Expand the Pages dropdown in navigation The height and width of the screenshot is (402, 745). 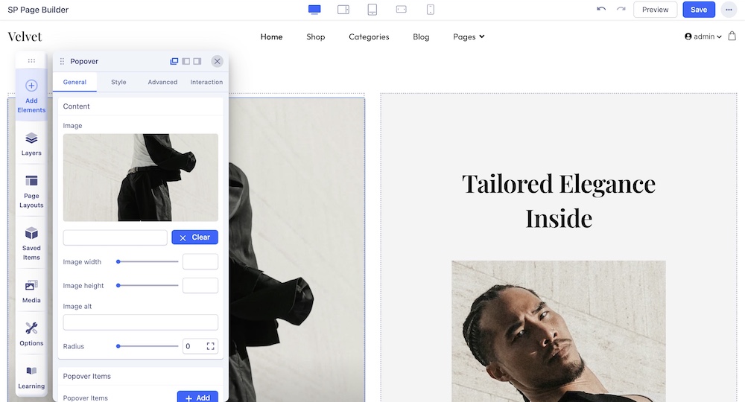pyautogui.click(x=469, y=36)
